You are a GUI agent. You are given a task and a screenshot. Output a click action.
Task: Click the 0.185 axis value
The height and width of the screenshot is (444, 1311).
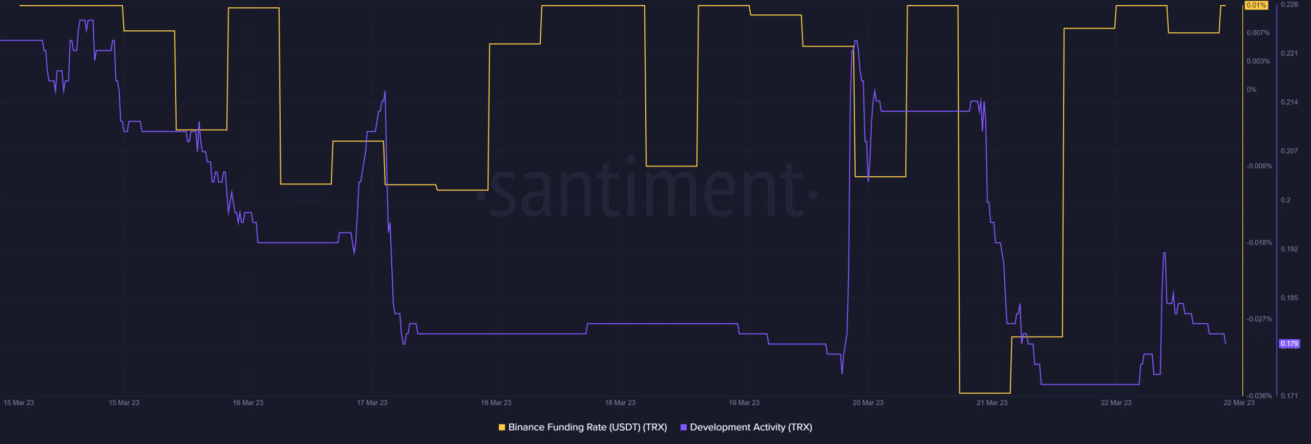coord(1289,298)
